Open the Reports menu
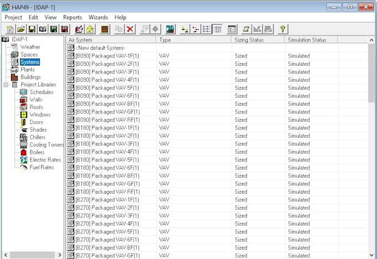The height and width of the screenshot is (259, 377). (73, 17)
